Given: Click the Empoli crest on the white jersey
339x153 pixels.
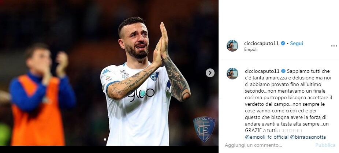Looking at the screenshot, I should pos(154,76).
